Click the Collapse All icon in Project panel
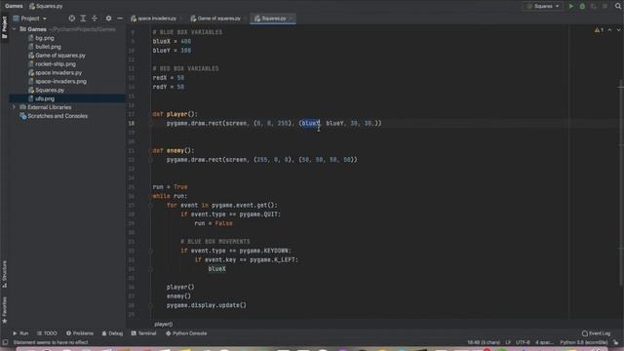 point(95,19)
